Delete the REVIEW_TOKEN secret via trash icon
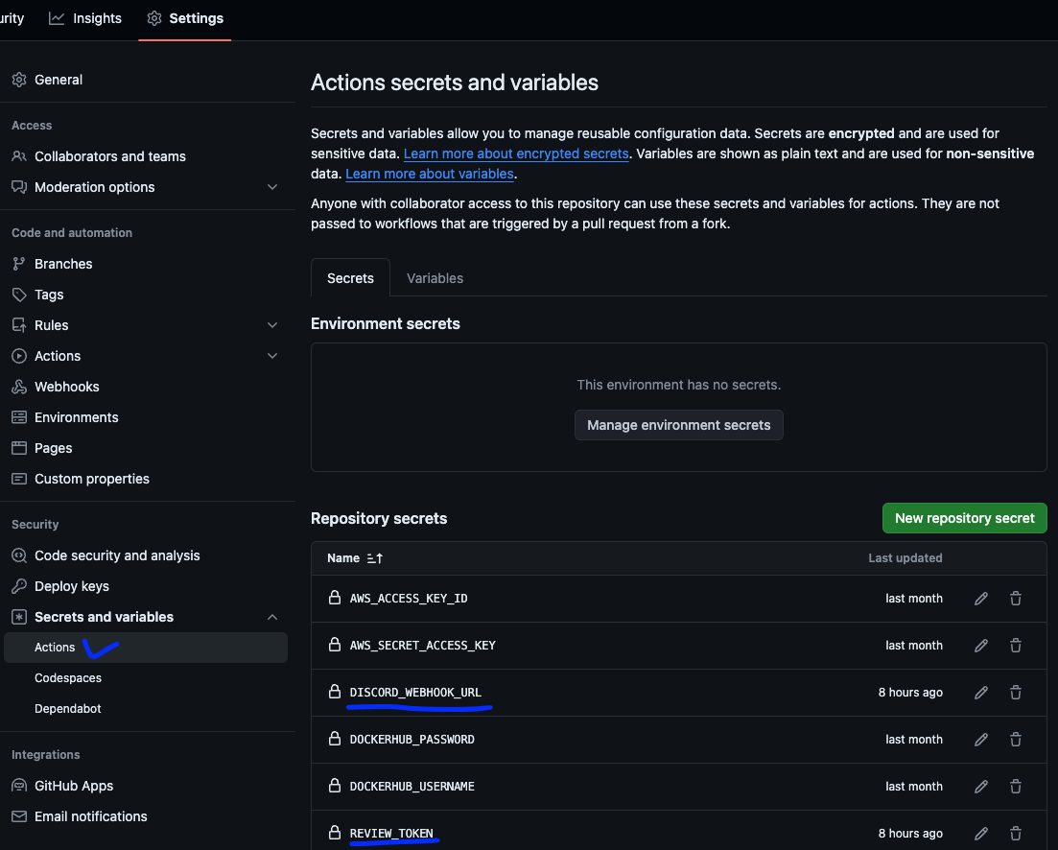This screenshot has height=850, width=1058. tap(1016, 834)
